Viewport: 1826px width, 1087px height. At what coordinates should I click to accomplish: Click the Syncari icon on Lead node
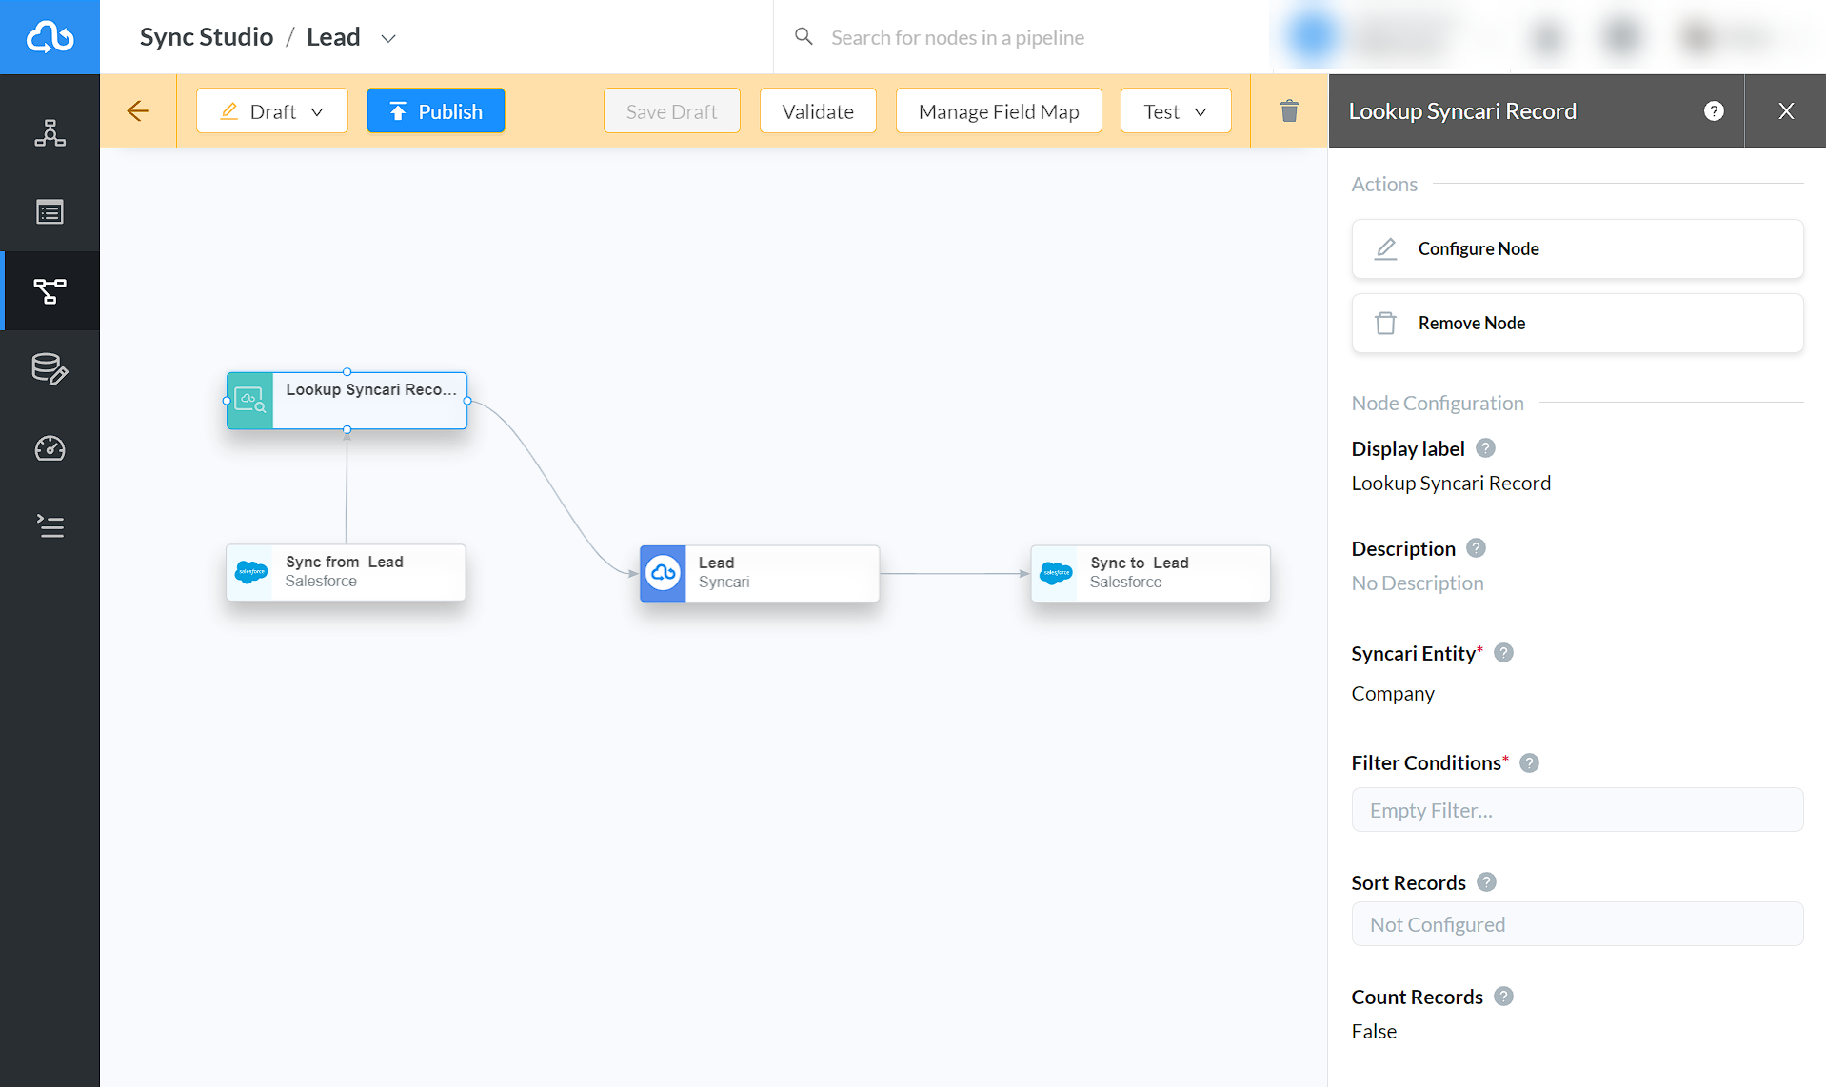[664, 573]
